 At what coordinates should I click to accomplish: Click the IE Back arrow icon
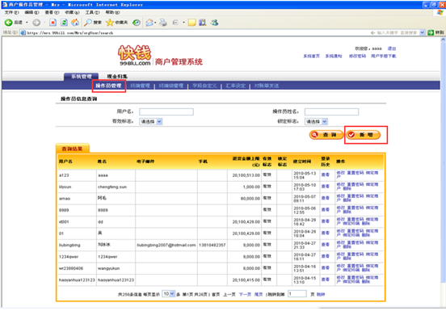(9, 23)
